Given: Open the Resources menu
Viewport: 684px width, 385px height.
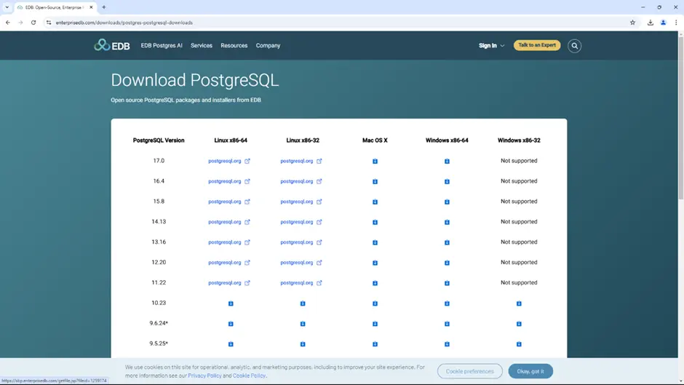Looking at the screenshot, I should click(234, 45).
